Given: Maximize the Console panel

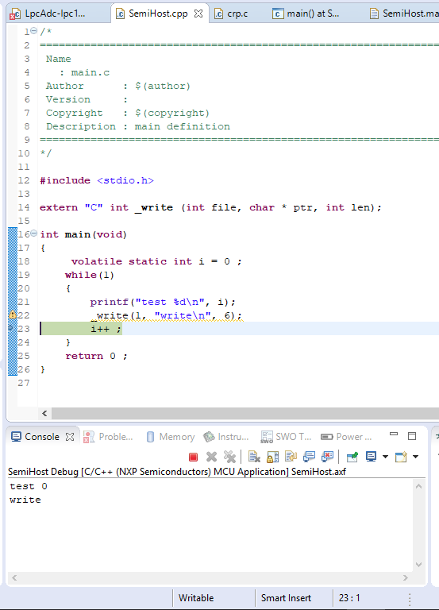Looking at the screenshot, I should click(412, 436).
